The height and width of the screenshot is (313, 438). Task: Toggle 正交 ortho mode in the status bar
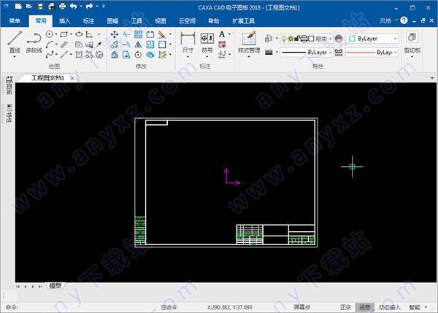[345, 307]
